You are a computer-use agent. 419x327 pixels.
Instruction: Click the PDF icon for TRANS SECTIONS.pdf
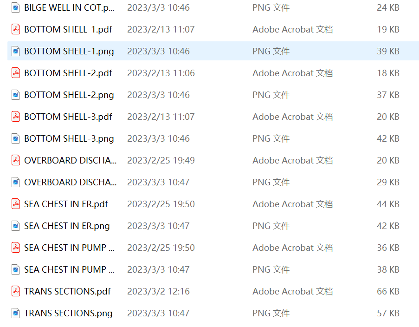point(15,291)
